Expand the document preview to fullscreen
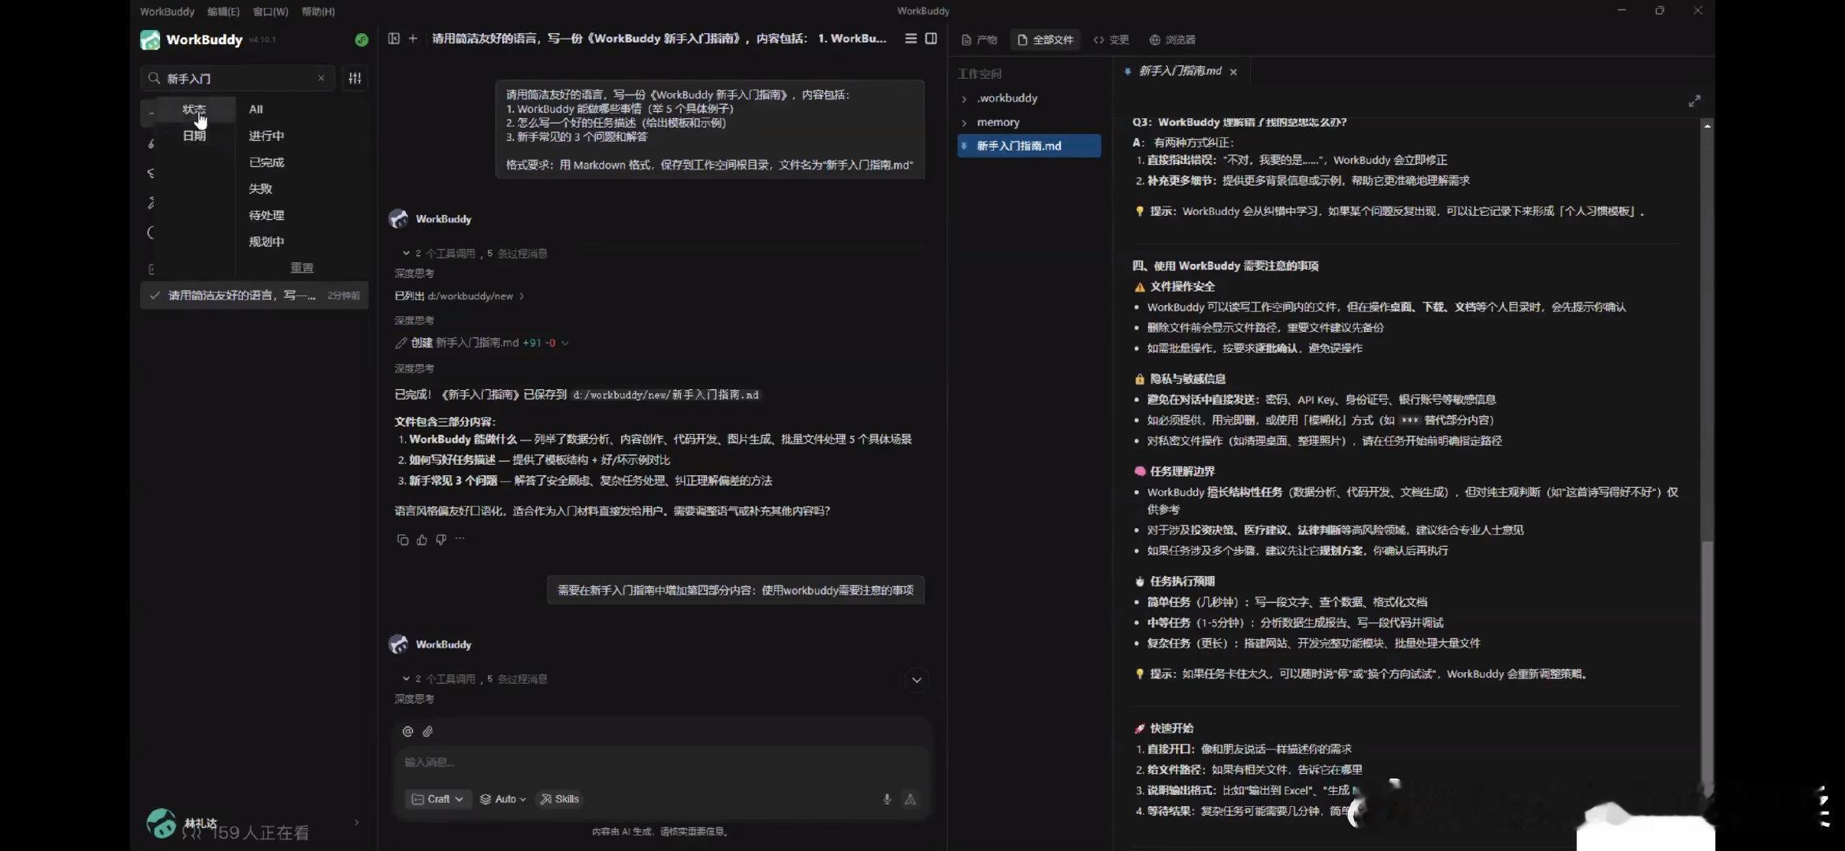1845x851 pixels. click(x=1694, y=101)
